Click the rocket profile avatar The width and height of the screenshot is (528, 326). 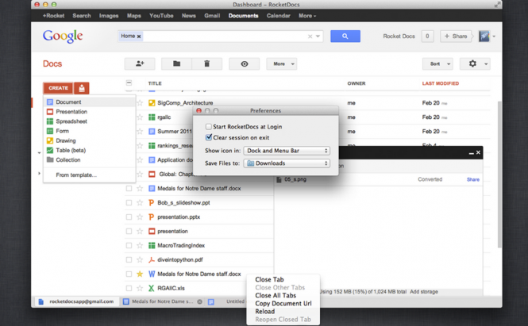tap(484, 36)
